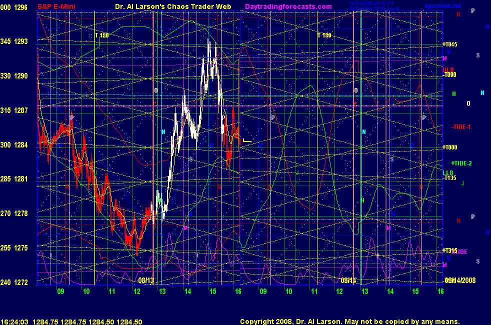The width and height of the screenshot is (491, 325).
Task: Click the "+T000" level label
Action: click(449, 147)
